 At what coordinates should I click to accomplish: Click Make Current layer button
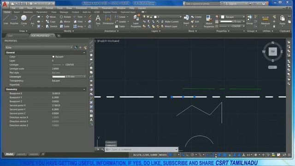pyautogui.click(x=170, y=22)
